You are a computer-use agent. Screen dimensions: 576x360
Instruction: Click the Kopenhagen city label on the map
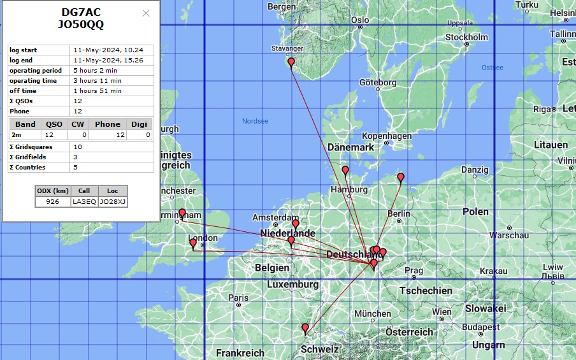click(386, 136)
